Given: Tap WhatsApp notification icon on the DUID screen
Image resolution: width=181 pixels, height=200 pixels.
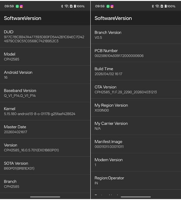Looking at the screenshot, I should click(x=17, y=6).
